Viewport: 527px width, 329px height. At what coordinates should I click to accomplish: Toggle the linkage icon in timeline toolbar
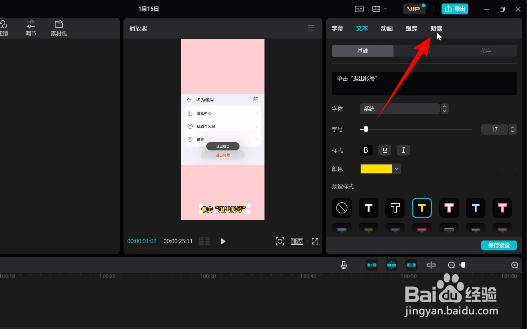[x=411, y=265]
